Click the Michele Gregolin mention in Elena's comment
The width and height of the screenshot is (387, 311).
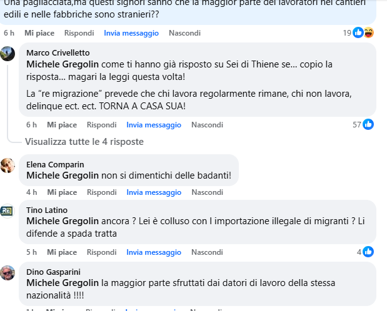[x=63, y=175]
